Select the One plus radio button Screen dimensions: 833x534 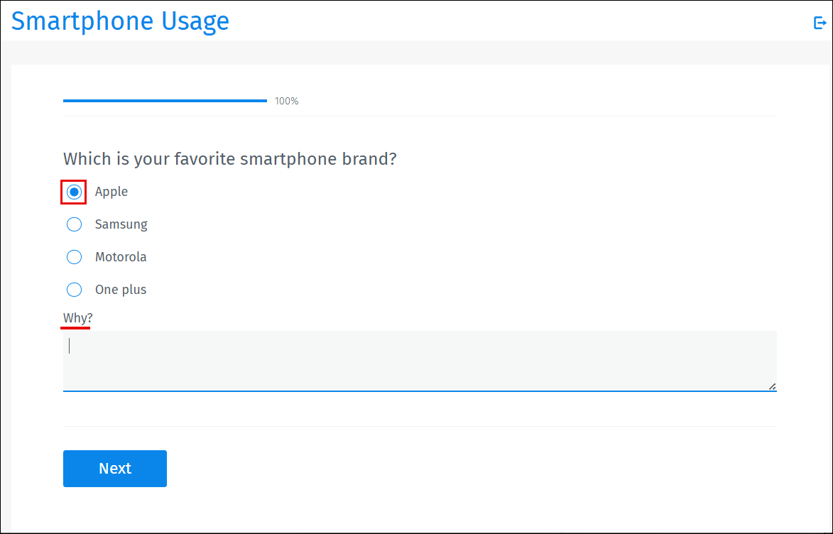74,289
